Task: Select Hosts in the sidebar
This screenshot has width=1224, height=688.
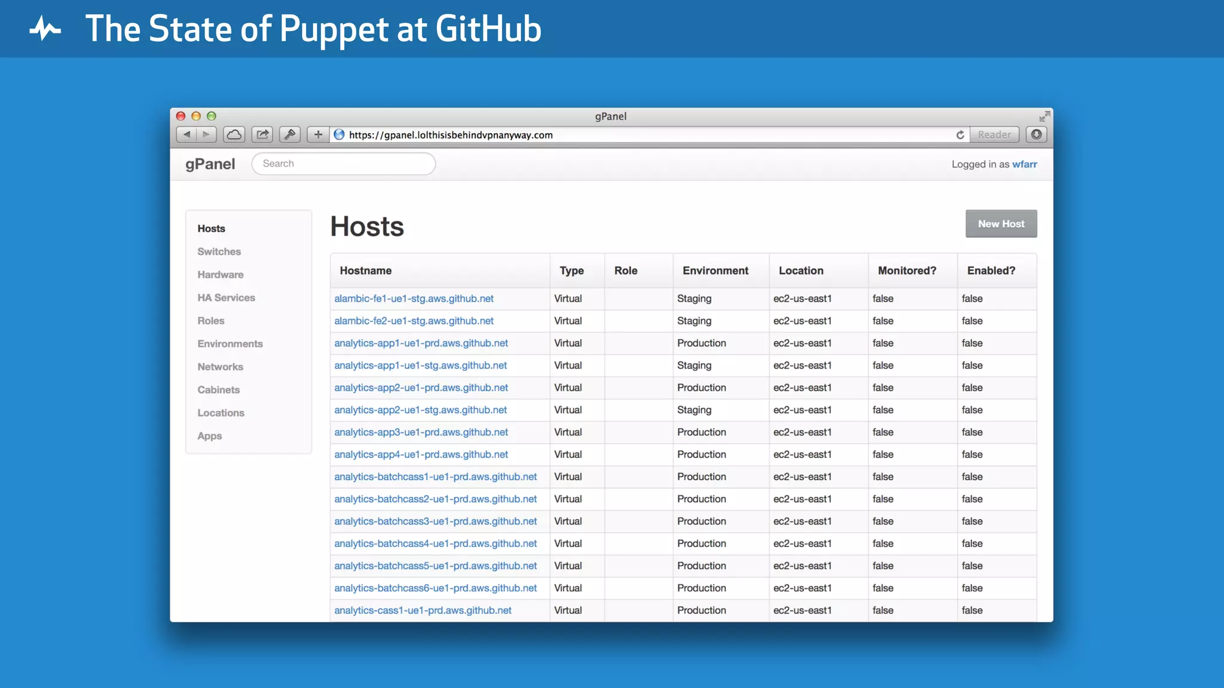Action: point(212,229)
